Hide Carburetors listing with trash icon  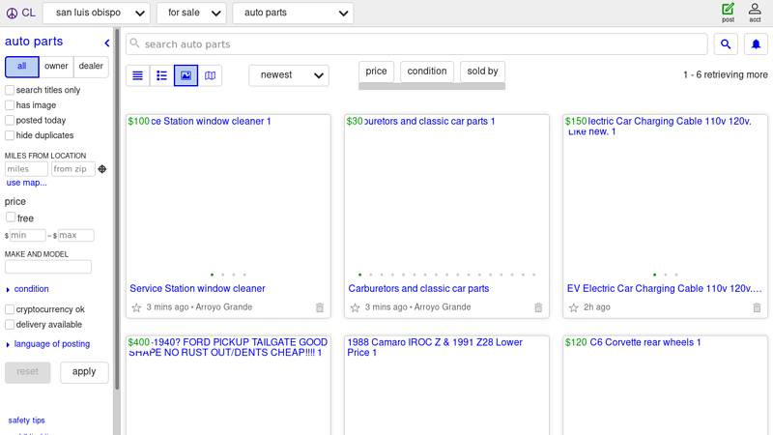point(538,307)
